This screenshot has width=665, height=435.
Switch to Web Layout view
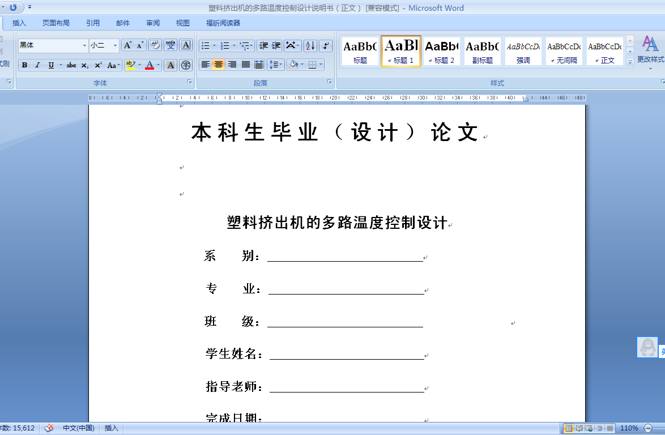tap(589, 428)
